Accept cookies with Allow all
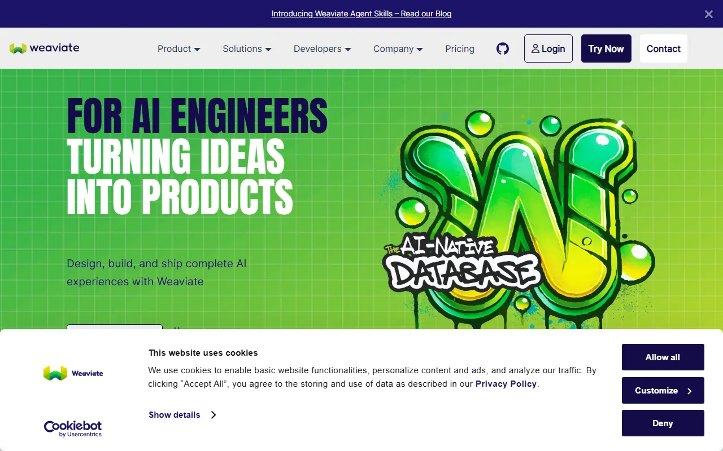 [663, 357]
